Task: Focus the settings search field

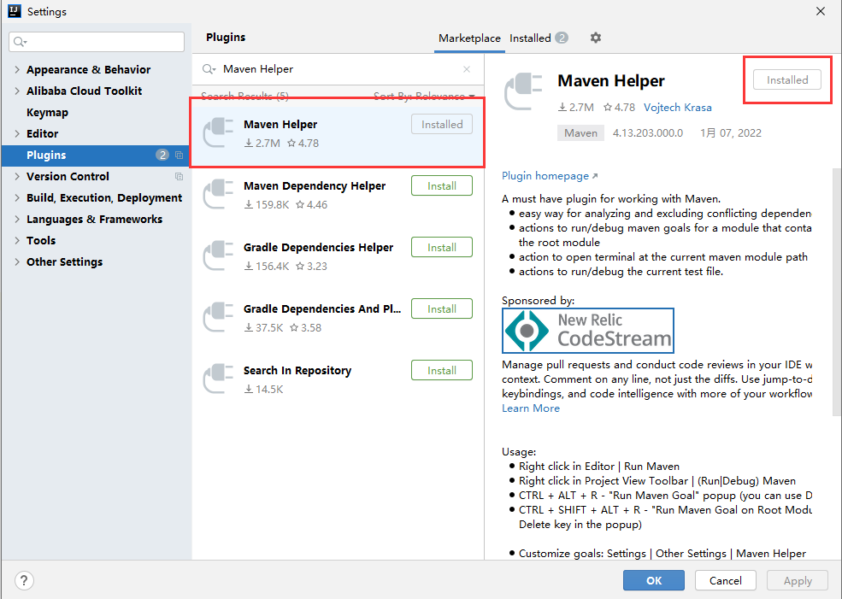Action: [97, 42]
